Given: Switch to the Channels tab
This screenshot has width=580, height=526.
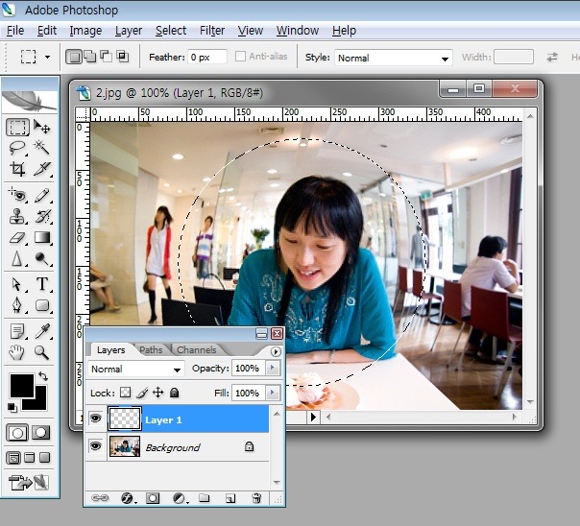Looking at the screenshot, I should (x=196, y=350).
